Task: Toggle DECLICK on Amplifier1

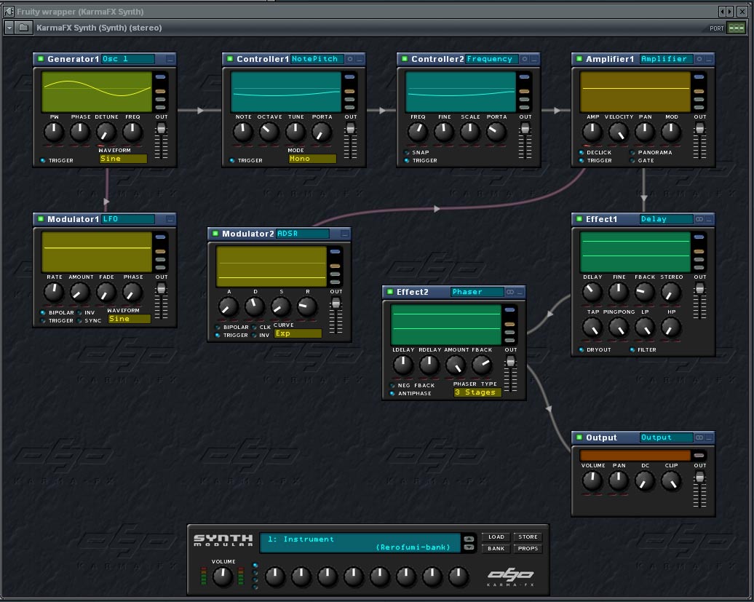Action: [x=582, y=152]
